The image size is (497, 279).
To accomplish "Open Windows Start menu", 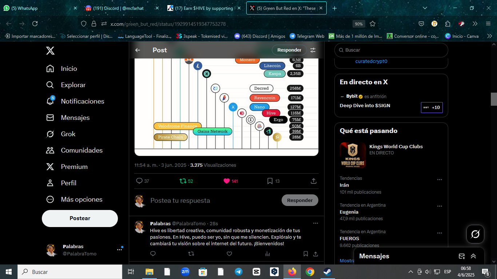I will 9,272.
